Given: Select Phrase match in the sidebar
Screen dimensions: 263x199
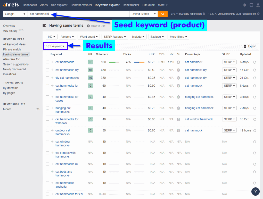Looking at the screenshot, I should [x=12, y=49].
